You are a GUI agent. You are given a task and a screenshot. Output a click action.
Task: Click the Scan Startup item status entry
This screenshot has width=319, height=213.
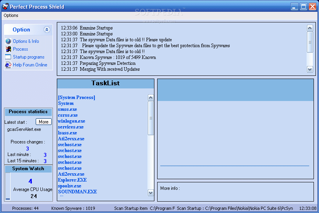coord(145,208)
